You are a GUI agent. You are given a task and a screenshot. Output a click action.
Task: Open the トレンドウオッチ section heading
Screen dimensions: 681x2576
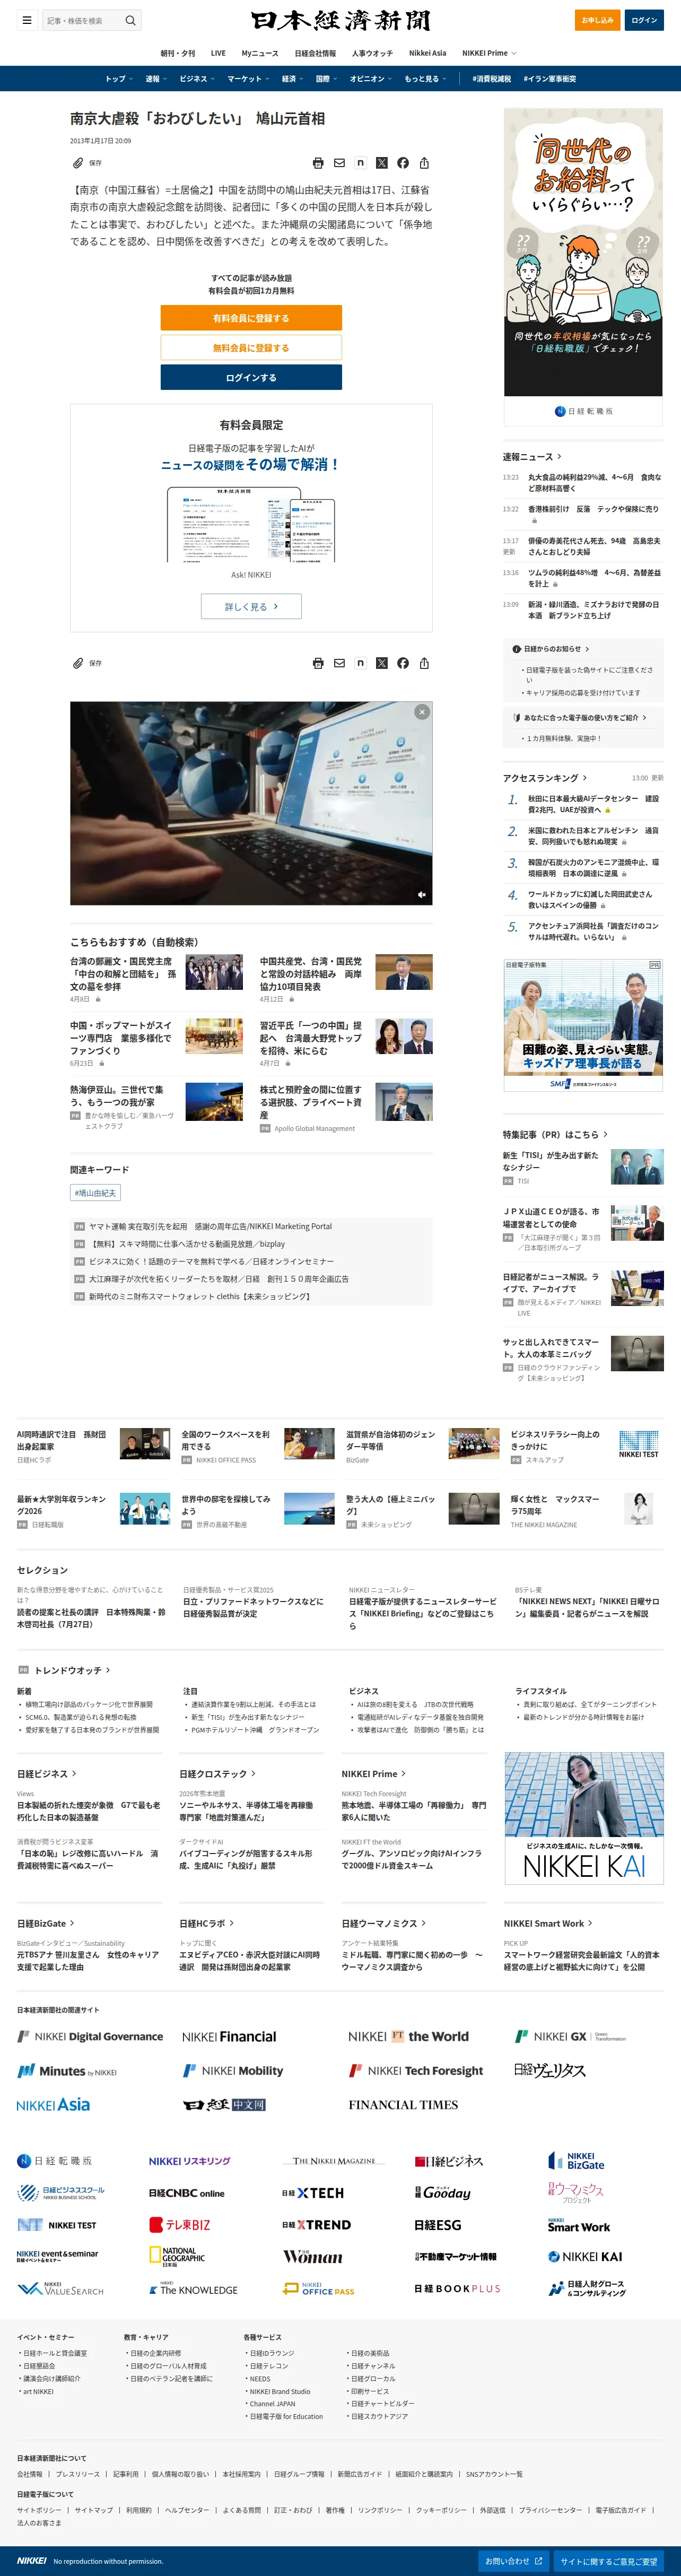72,1670
